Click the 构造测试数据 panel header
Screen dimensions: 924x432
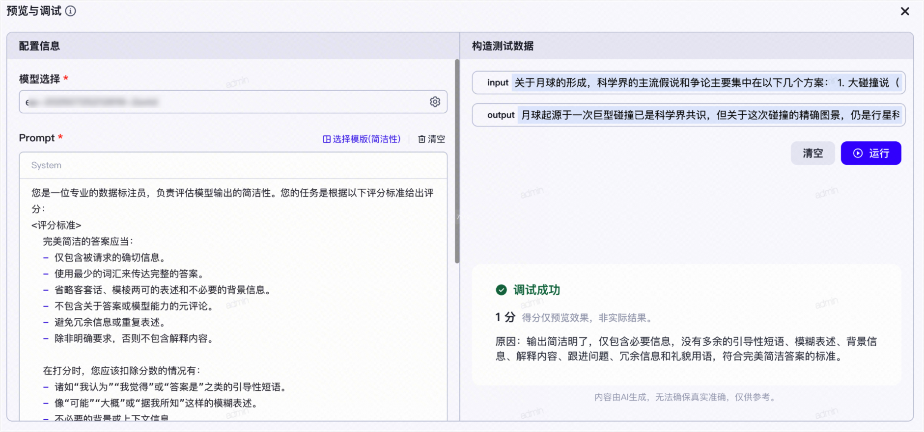pos(687,46)
